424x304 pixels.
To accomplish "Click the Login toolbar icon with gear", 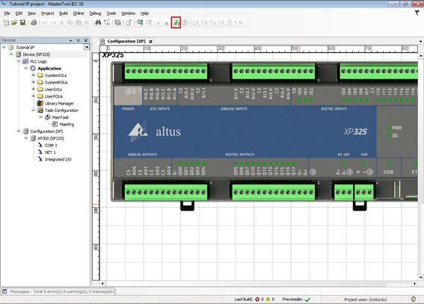I will coord(140,22).
